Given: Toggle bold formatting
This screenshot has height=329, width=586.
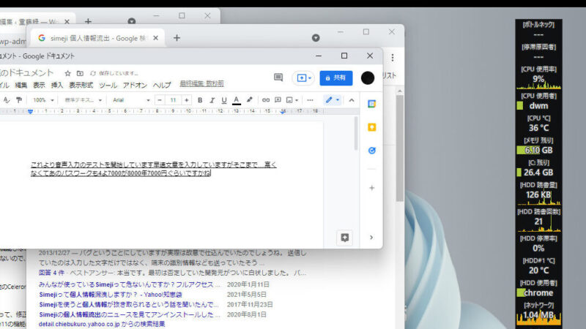Looking at the screenshot, I should (200, 100).
